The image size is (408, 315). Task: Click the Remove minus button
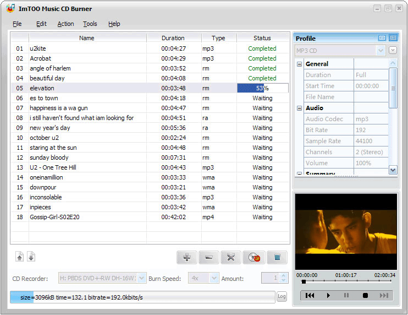[209, 258]
